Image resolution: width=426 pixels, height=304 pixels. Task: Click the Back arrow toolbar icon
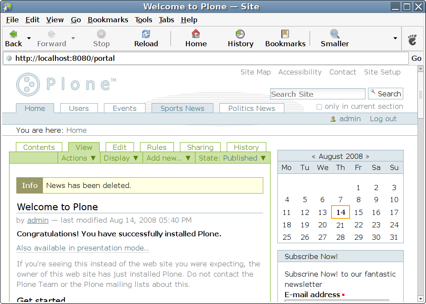pos(13,34)
